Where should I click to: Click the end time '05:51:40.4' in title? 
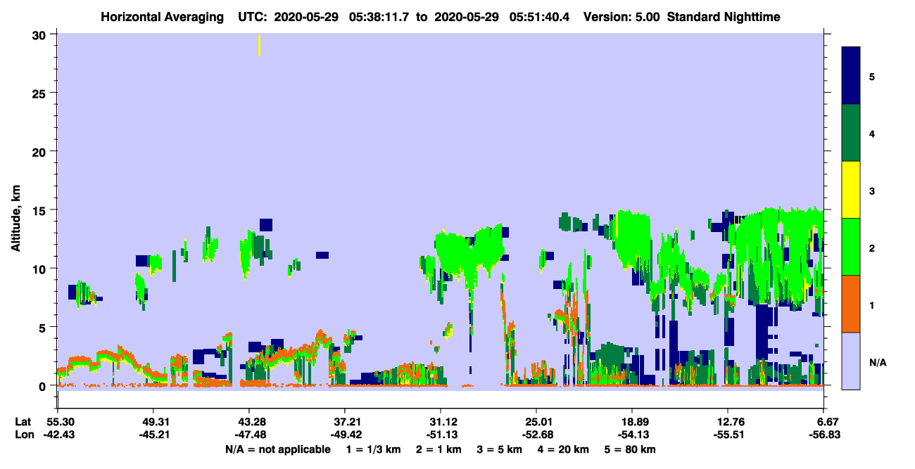543,17
